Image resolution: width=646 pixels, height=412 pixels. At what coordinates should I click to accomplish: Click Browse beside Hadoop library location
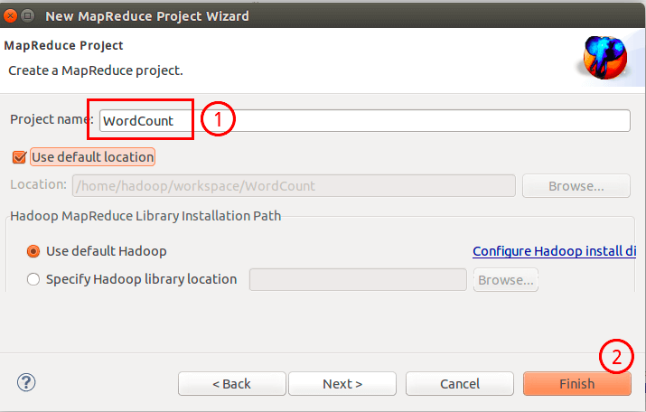coord(506,280)
